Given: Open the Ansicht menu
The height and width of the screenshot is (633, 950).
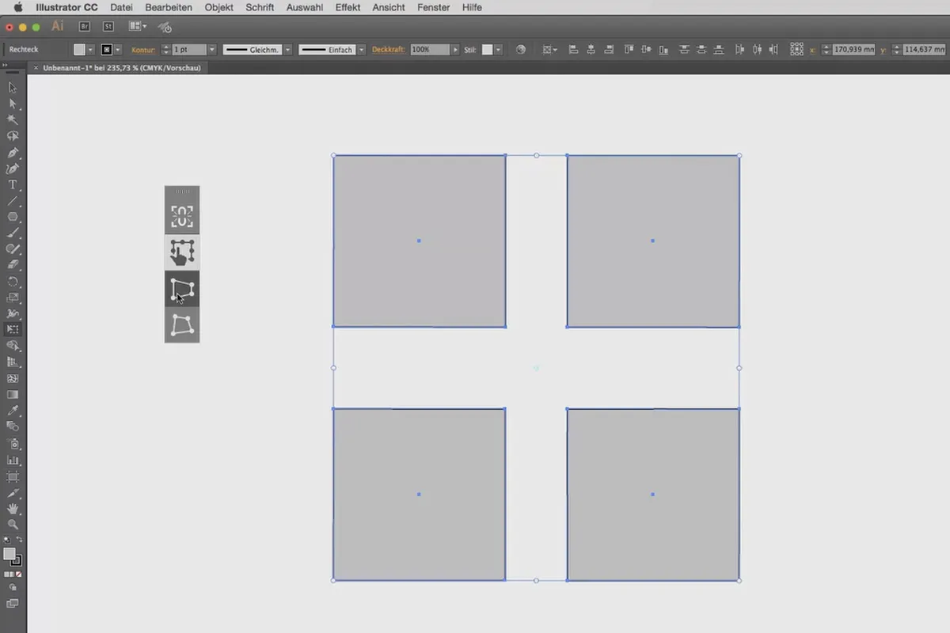Looking at the screenshot, I should click(x=389, y=7).
